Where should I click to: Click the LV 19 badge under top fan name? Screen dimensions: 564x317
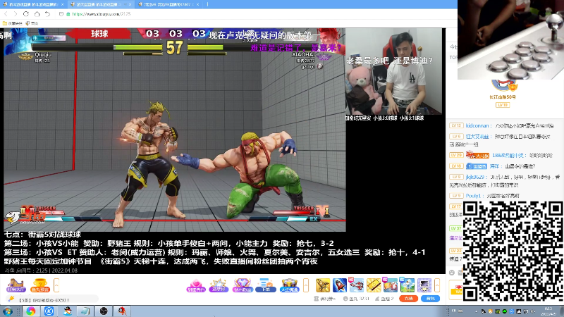click(x=503, y=105)
